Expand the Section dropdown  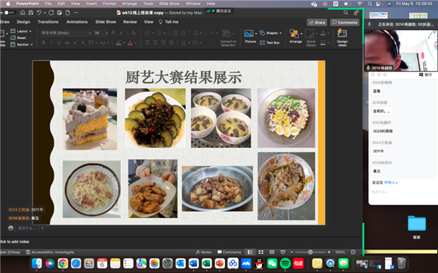(x=22, y=44)
